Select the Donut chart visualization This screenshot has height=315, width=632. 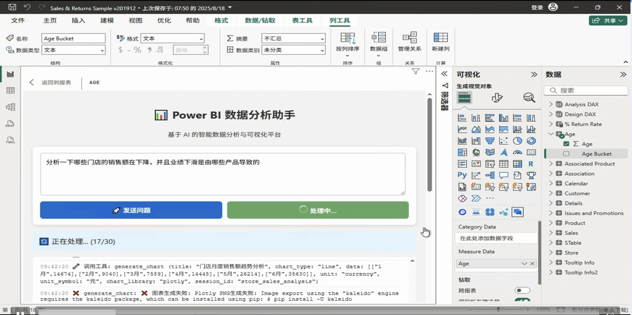(531, 141)
